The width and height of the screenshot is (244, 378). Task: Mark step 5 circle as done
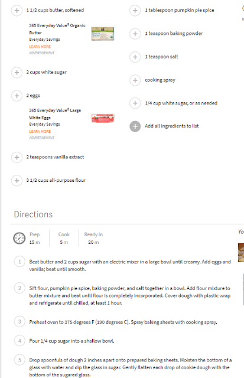pos(19,360)
